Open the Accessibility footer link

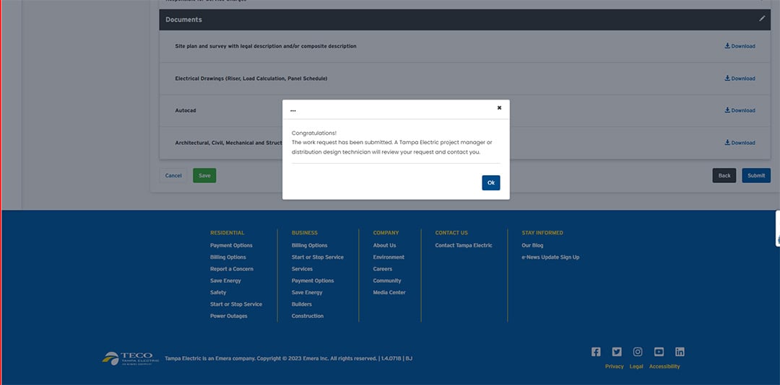(664, 366)
